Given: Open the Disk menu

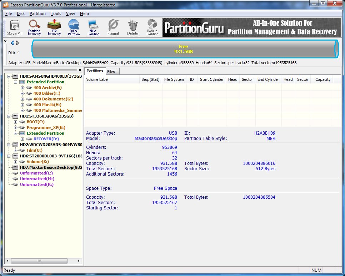Looking at the screenshot, I should pyautogui.click(x=21, y=14).
